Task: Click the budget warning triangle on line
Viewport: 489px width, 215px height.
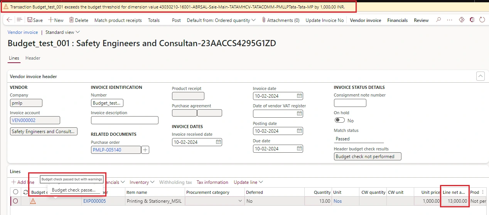Action: 33,201
